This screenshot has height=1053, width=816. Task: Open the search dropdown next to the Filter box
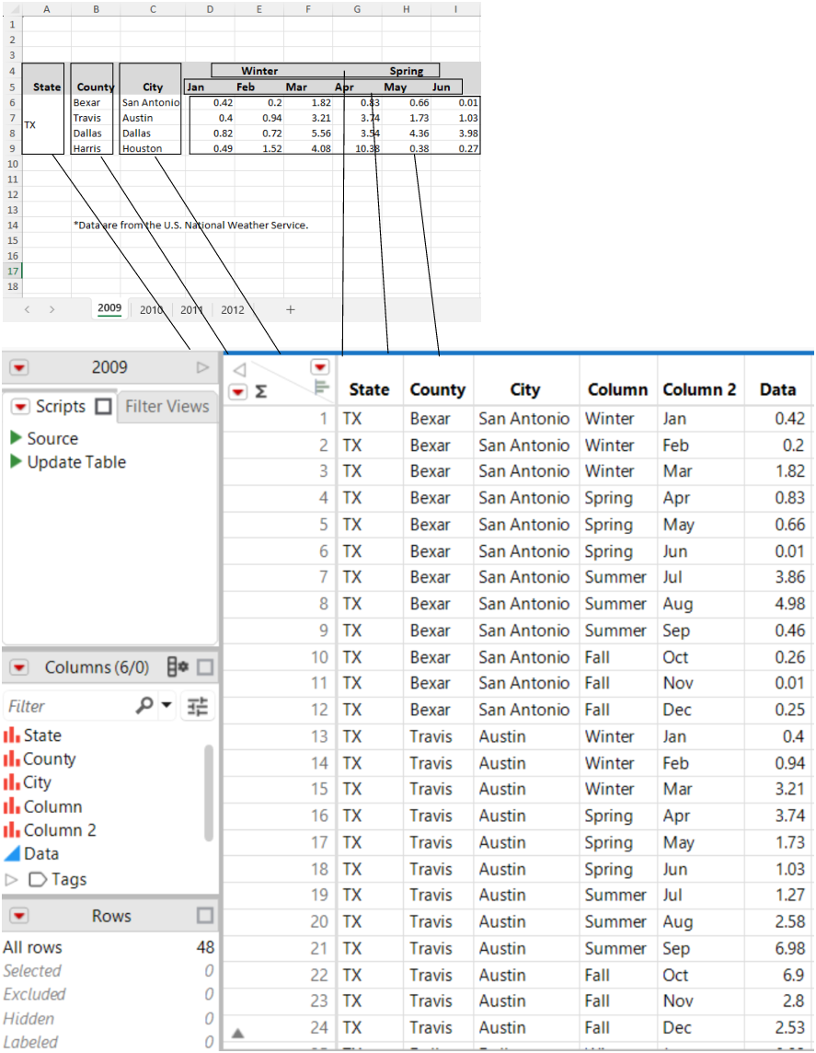click(x=165, y=705)
